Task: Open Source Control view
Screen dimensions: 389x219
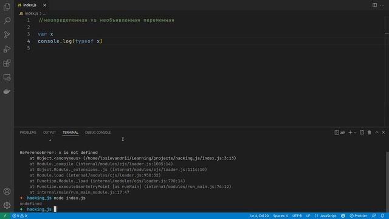Action: pos(7,35)
